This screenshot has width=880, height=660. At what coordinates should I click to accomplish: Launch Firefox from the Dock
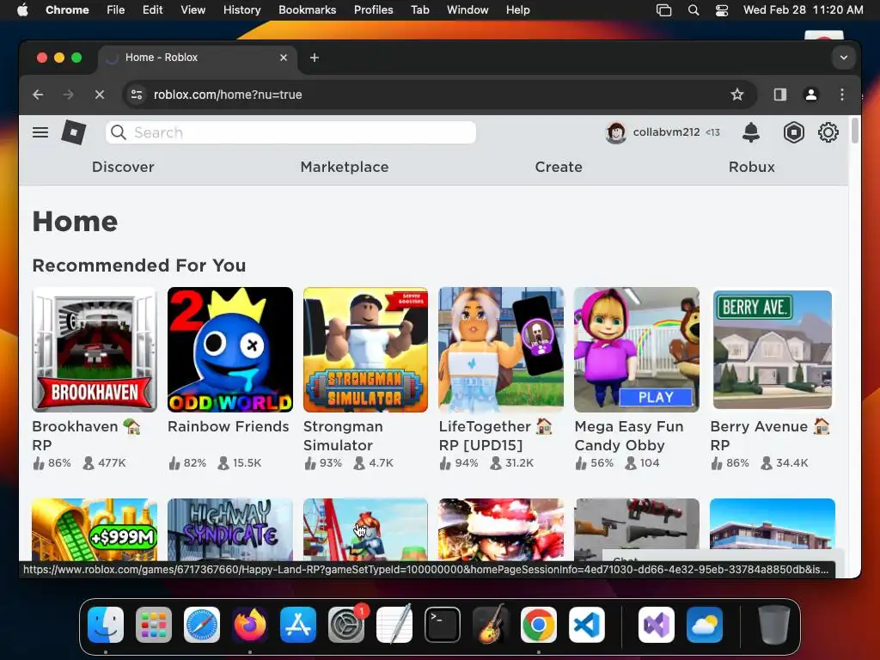(x=250, y=625)
